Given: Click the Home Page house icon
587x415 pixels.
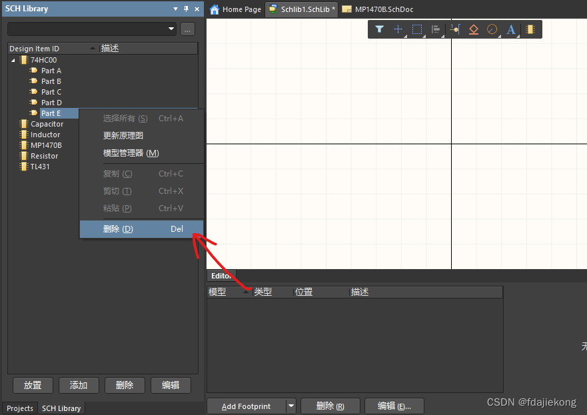Looking at the screenshot, I should click(x=214, y=9).
